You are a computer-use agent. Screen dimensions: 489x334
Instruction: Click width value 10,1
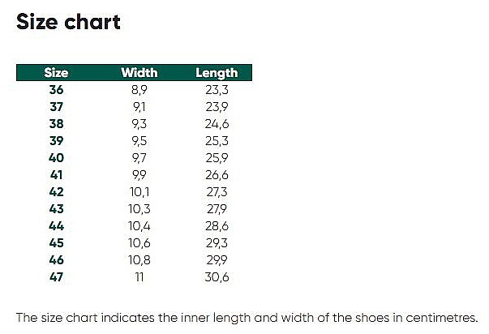(139, 192)
